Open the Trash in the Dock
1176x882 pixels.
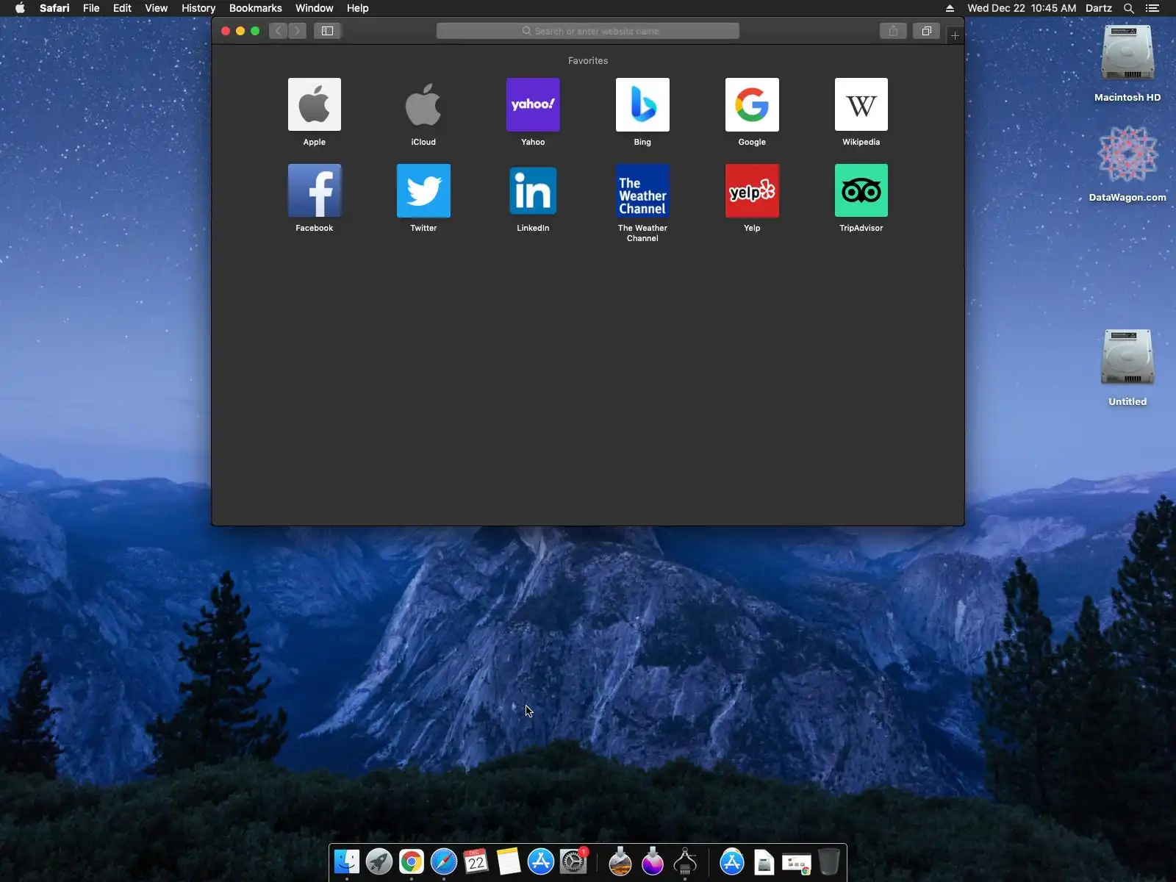829,861
